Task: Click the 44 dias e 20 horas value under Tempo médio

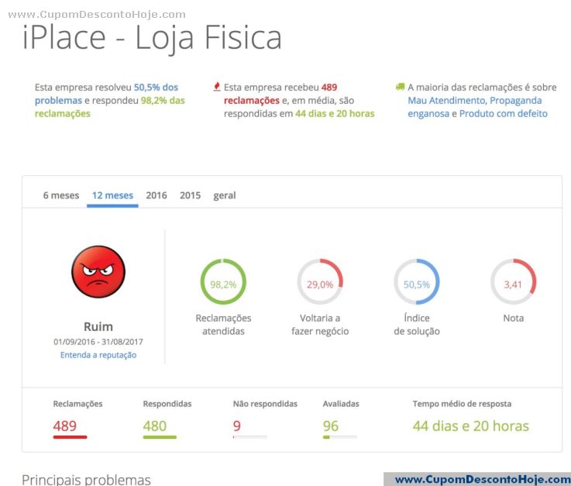Action: pyautogui.click(x=470, y=426)
